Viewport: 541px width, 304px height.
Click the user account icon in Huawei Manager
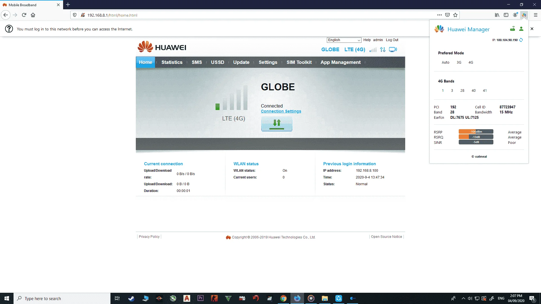pyautogui.click(x=521, y=29)
